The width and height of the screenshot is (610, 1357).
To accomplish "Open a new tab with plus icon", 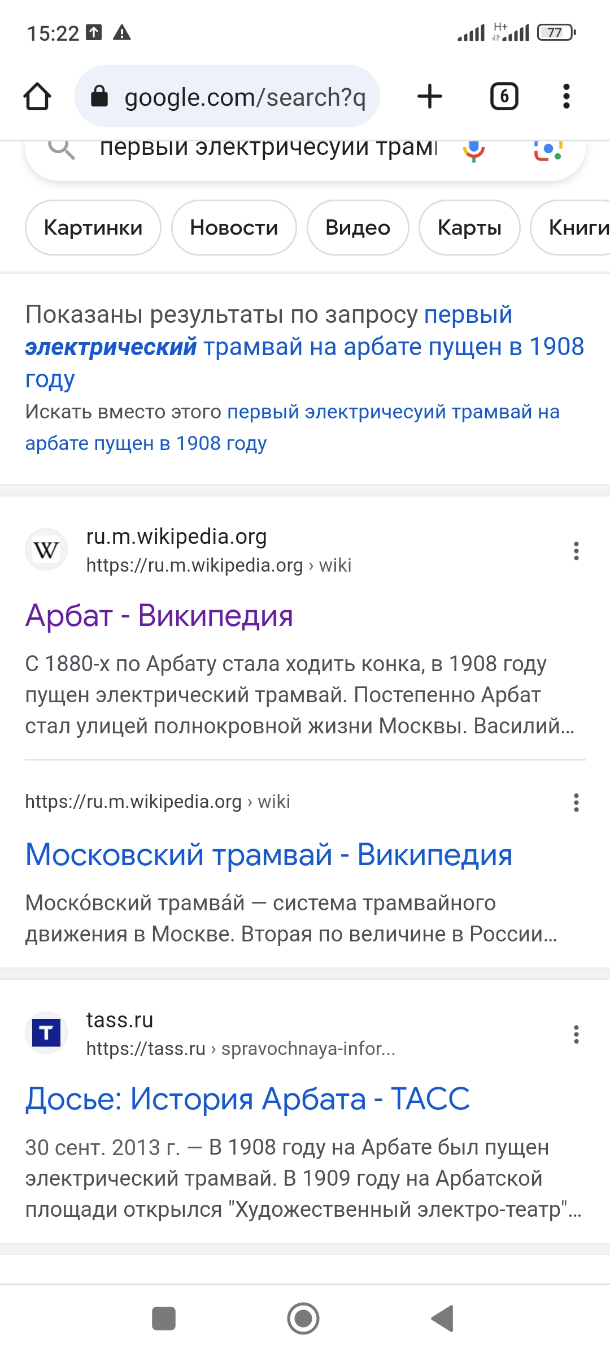I will point(429,96).
